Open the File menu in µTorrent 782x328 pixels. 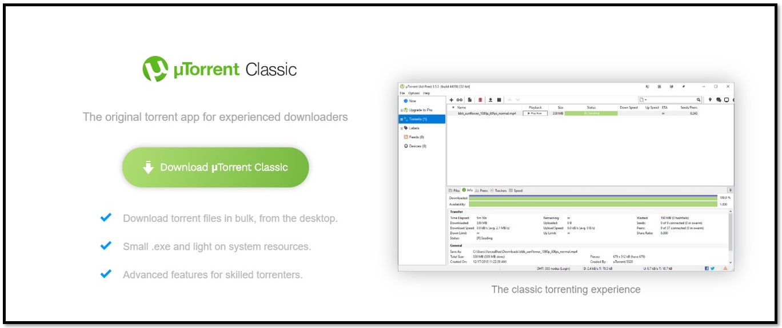tap(402, 93)
